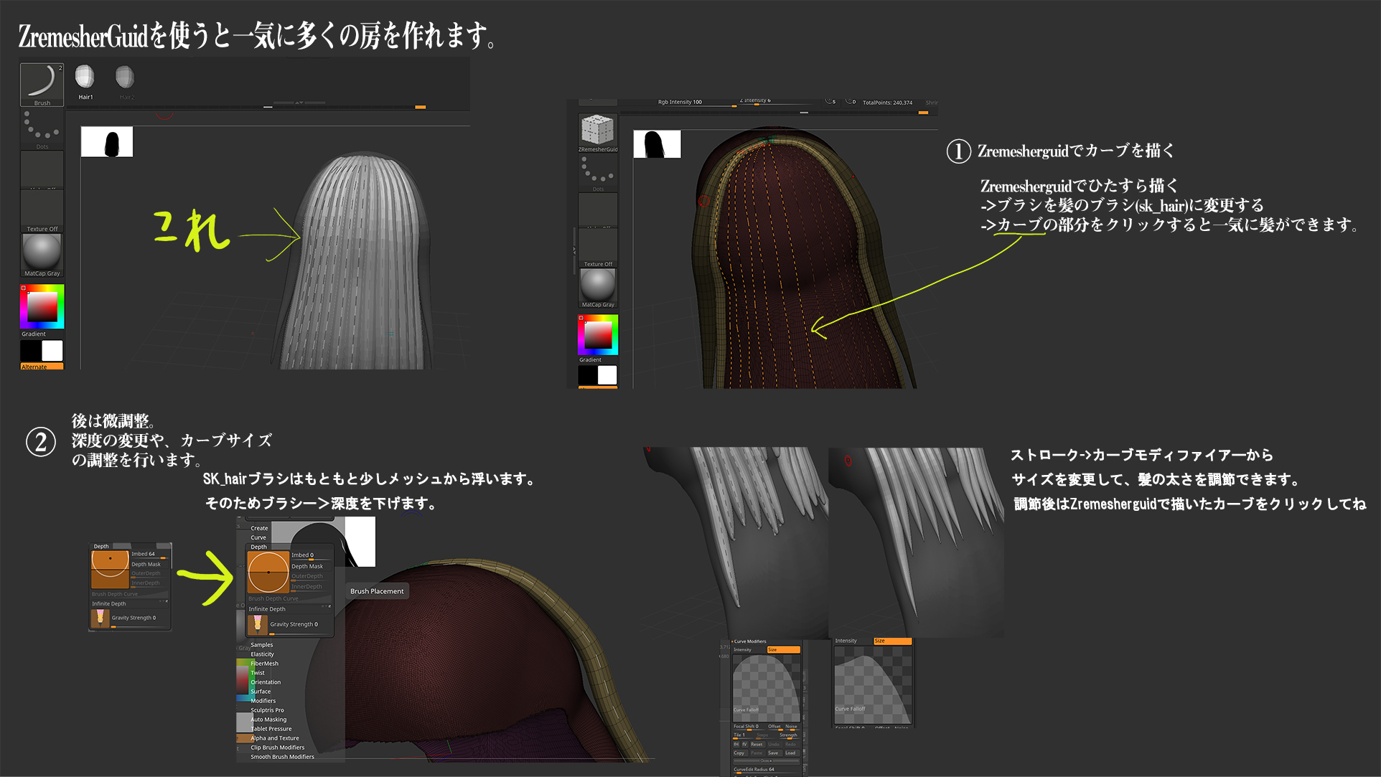Click the Hair1 brush preset
1381x777 pixels.
(85, 79)
